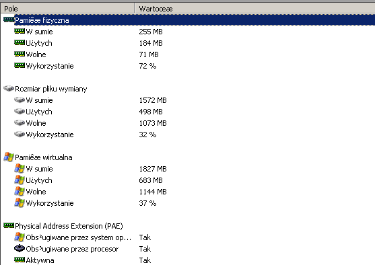Select Wolne label under Rozmiar pliku wymiany

click(x=36, y=123)
